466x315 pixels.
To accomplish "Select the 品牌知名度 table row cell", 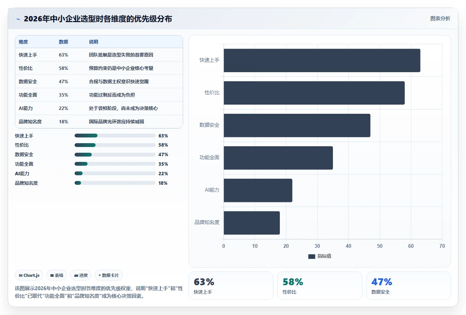I will click(x=30, y=122).
